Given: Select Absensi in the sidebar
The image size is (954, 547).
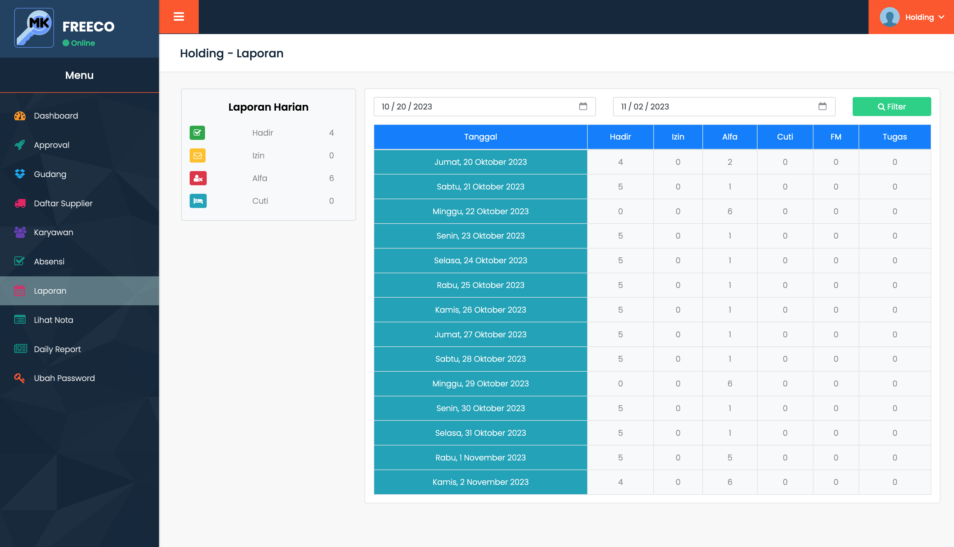Looking at the screenshot, I should click(x=79, y=262).
